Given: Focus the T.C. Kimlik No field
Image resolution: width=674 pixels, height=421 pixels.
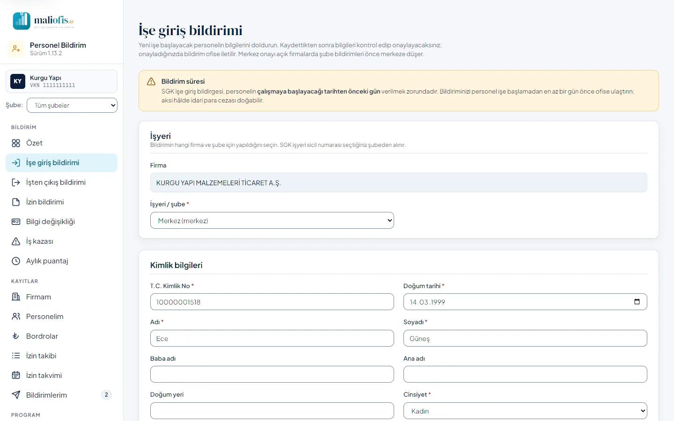Looking at the screenshot, I should (x=272, y=302).
